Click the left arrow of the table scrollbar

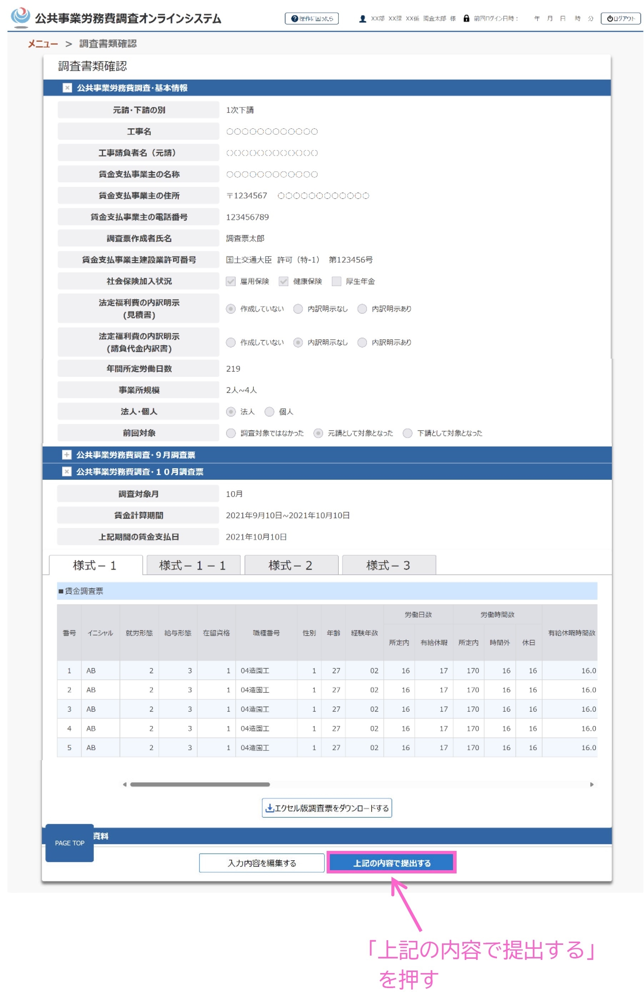[x=125, y=784]
